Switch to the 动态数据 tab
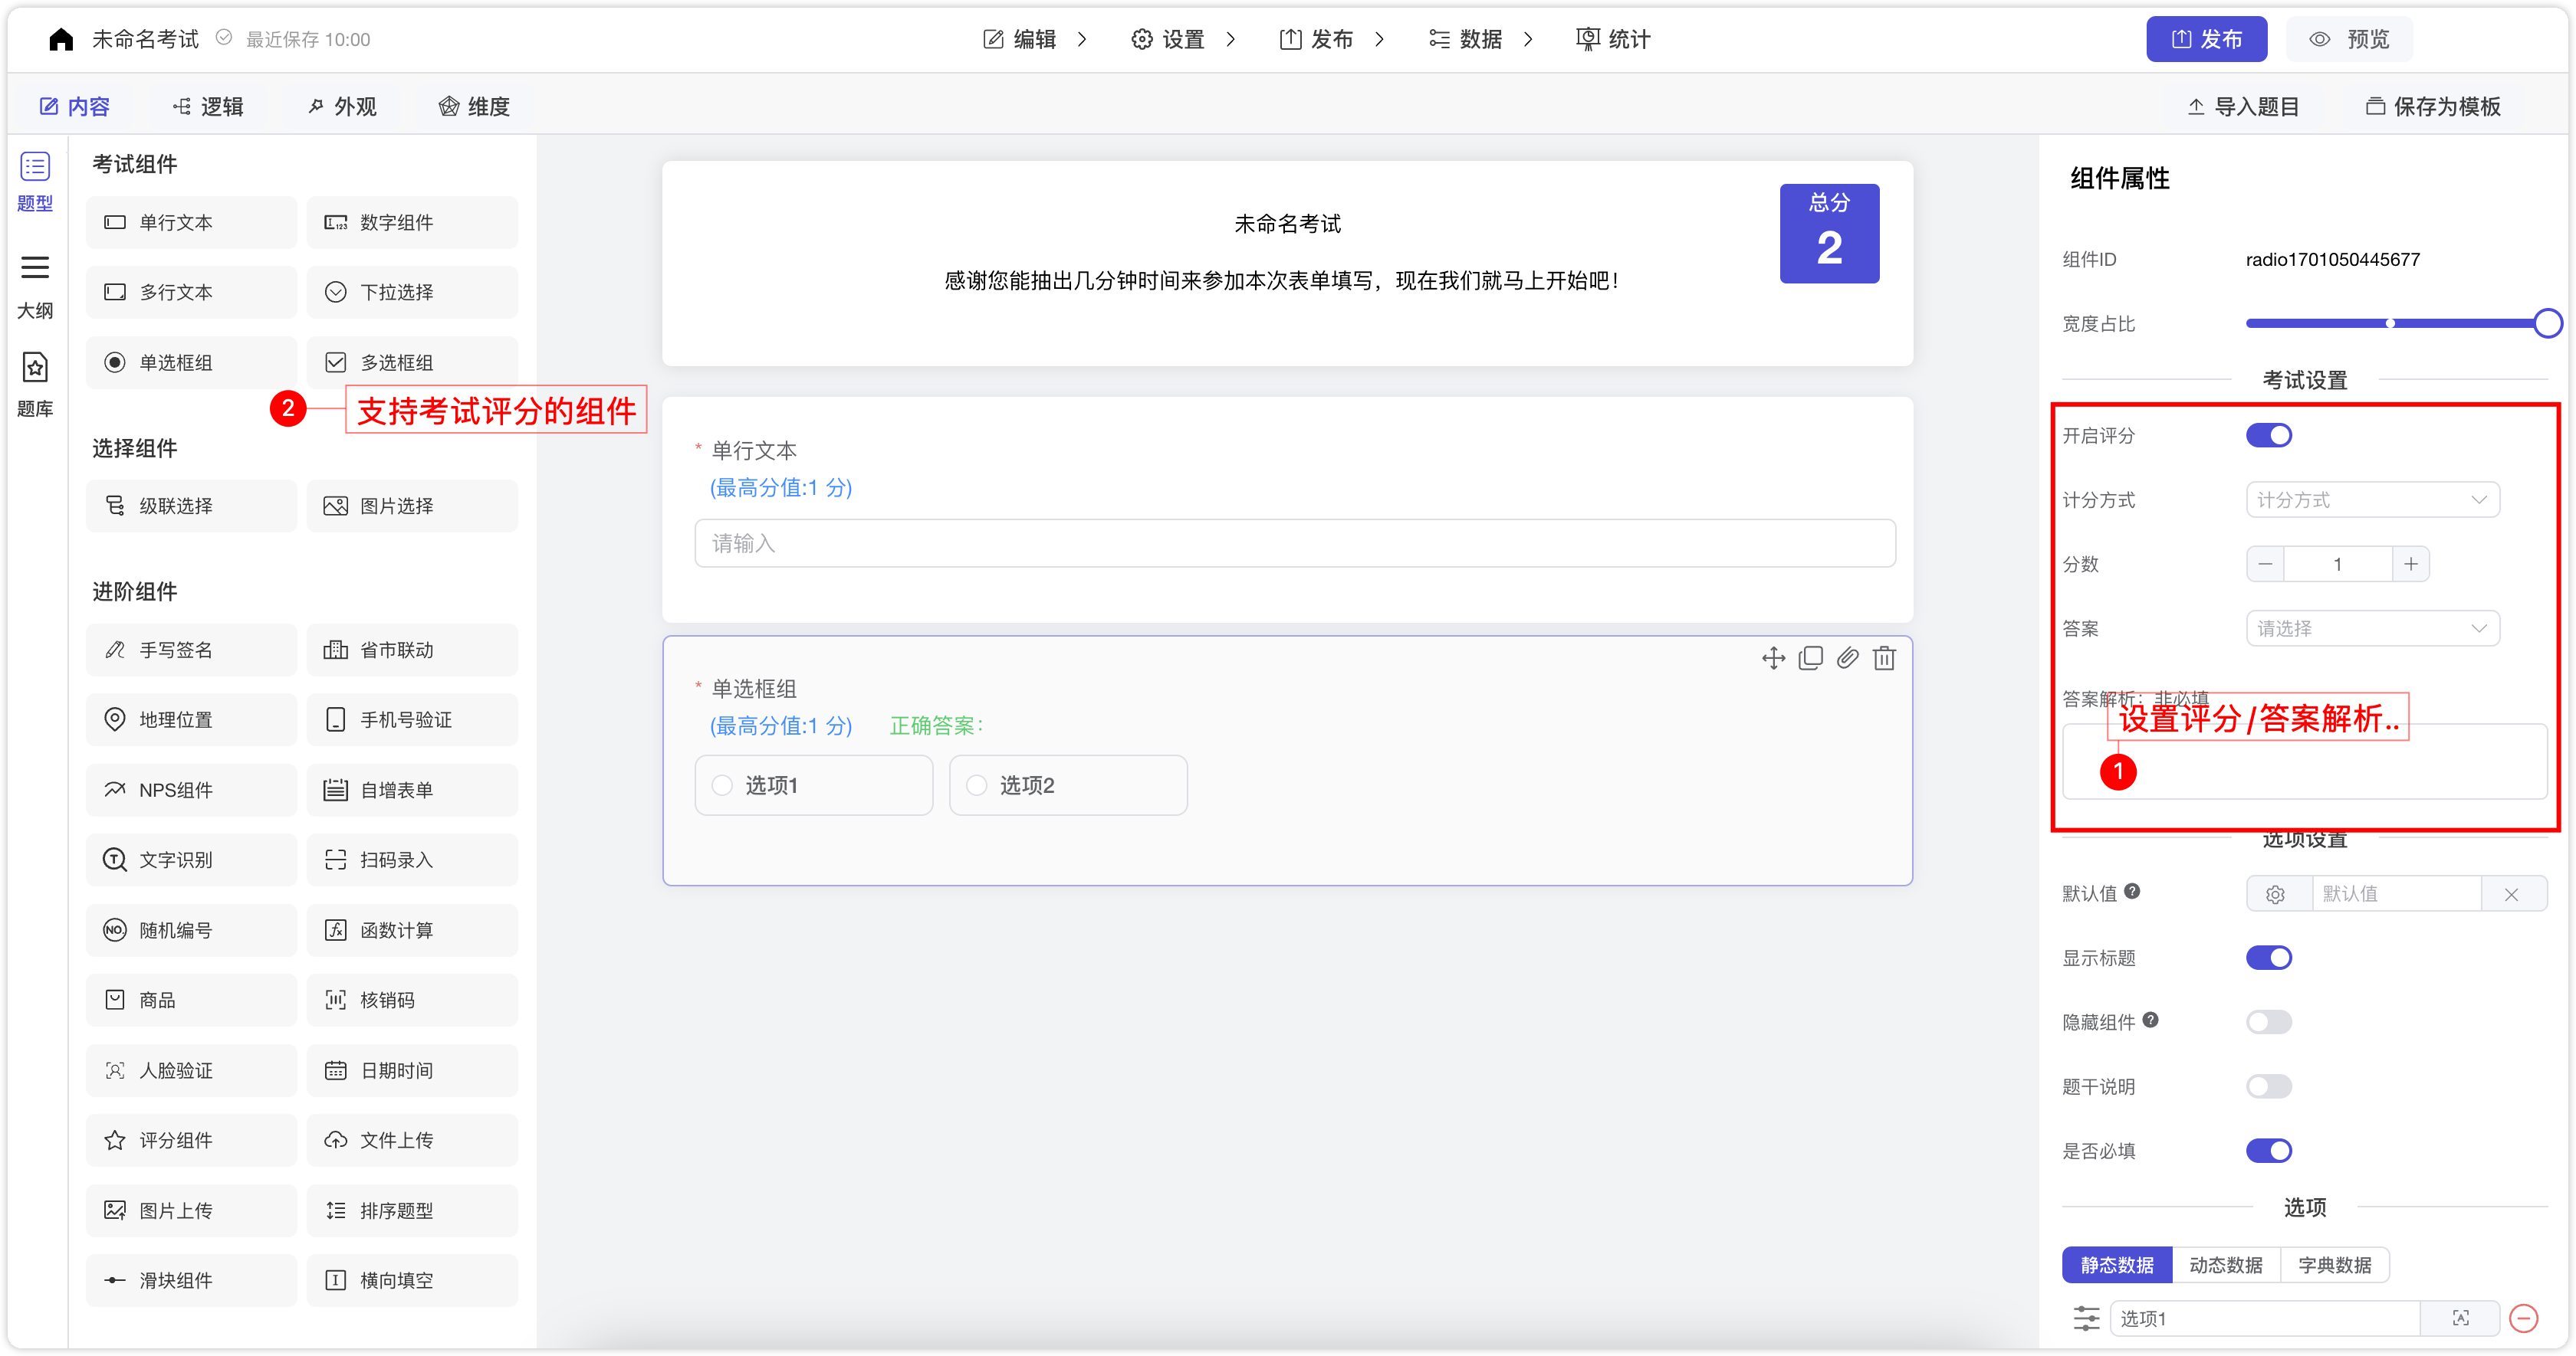This screenshot has width=2576, height=1356. click(2226, 1264)
